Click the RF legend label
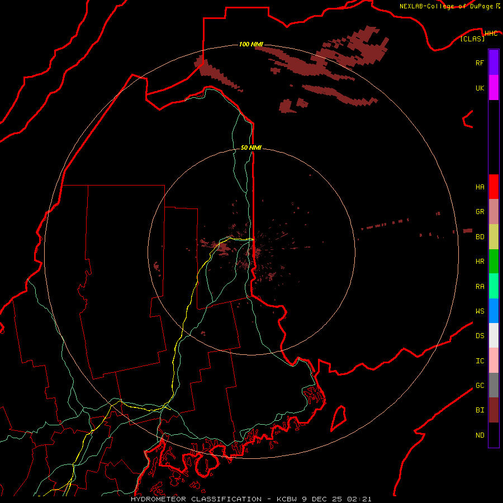The width and height of the screenshot is (503, 503). pyautogui.click(x=480, y=63)
